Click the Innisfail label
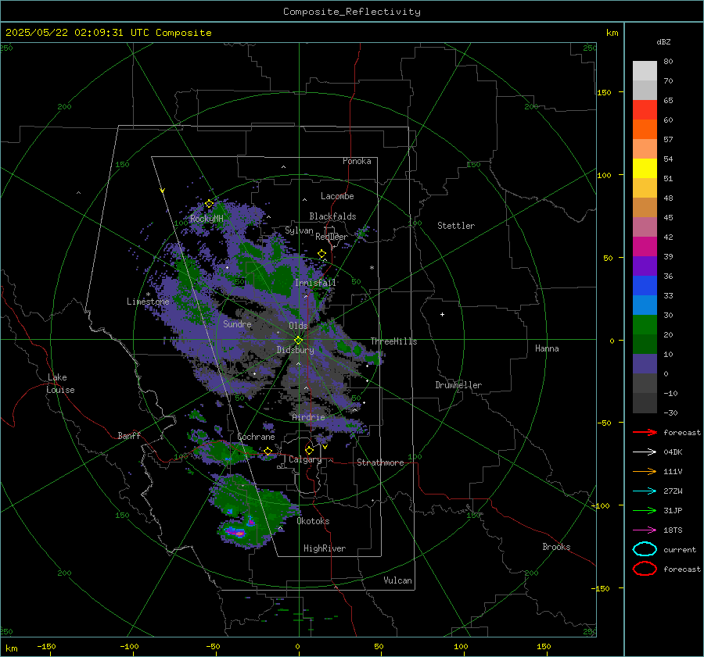Image resolution: width=704 pixels, height=657 pixels. 315,283
